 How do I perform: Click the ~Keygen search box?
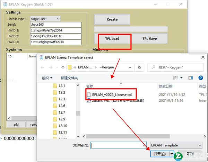[175, 67]
